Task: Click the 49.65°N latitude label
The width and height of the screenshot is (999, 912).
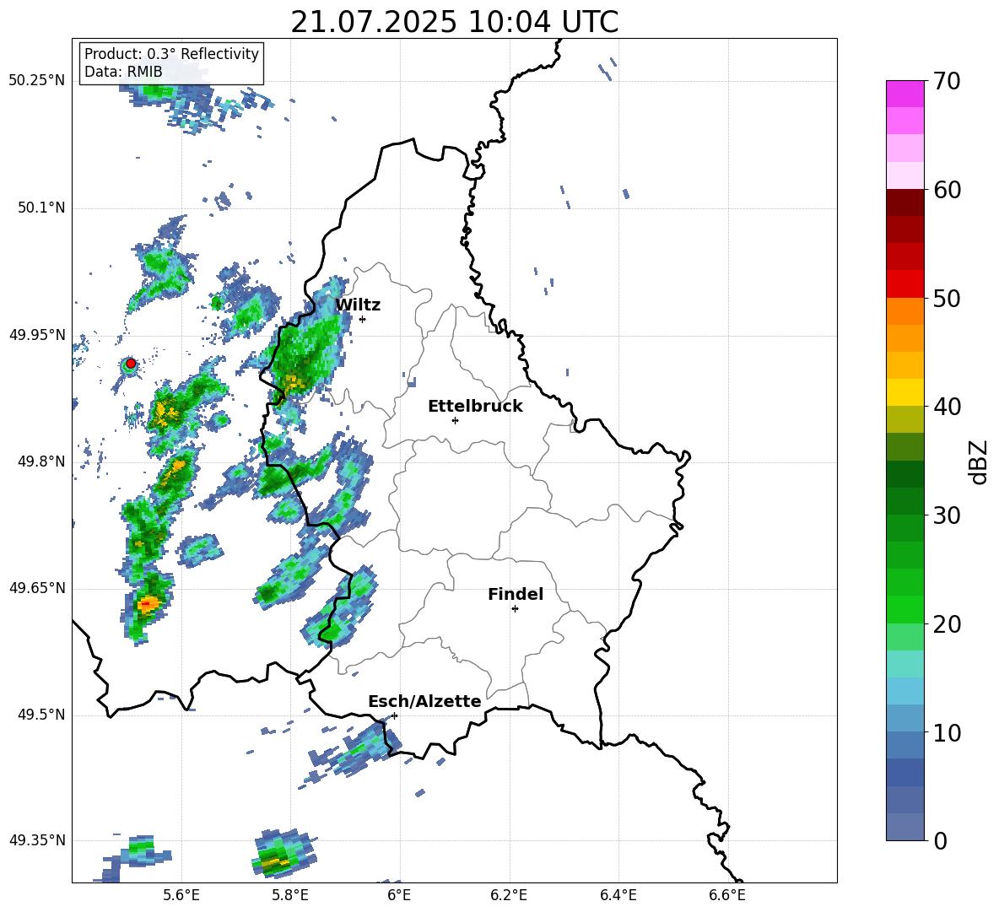Action: tap(37, 587)
